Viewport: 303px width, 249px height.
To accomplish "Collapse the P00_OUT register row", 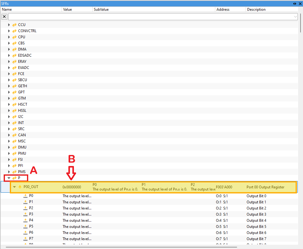I will (14, 187).
